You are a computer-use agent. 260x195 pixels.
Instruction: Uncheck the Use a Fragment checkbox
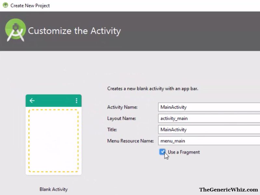coord(162,152)
